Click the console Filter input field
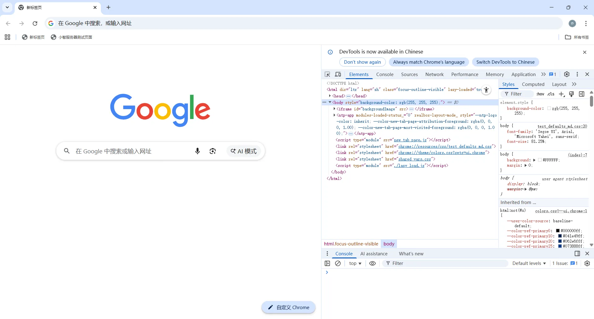 (x=445, y=263)
